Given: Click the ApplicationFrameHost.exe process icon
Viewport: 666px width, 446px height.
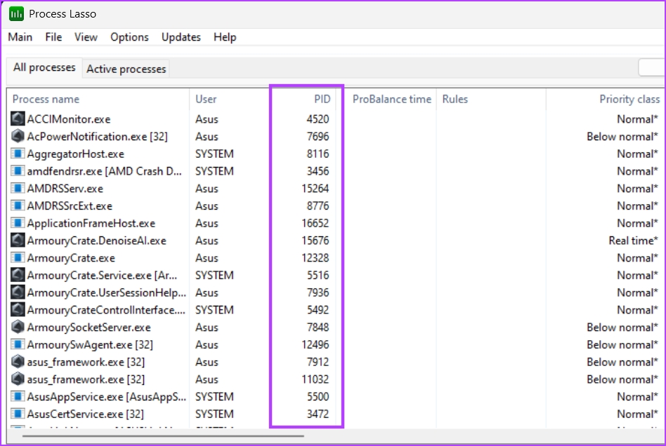Looking at the screenshot, I should pyautogui.click(x=18, y=224).
